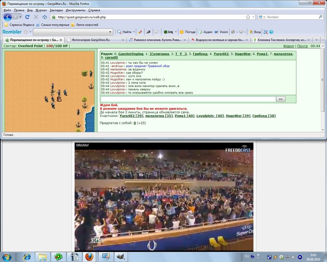Screen dimensions: 327x262
Task: Go to the Firefox home page
Action: pos(44,17)
